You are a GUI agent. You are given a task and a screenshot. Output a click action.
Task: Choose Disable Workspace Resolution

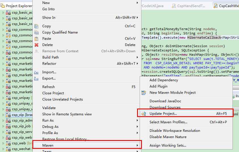[186, 131]
